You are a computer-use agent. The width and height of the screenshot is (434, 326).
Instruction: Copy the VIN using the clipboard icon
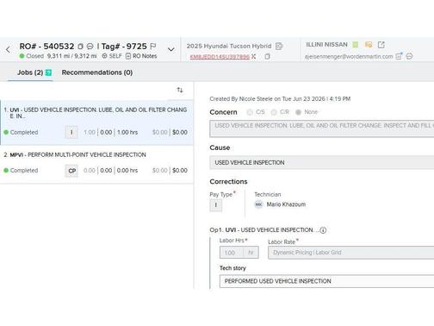click(x=267, y=56)
